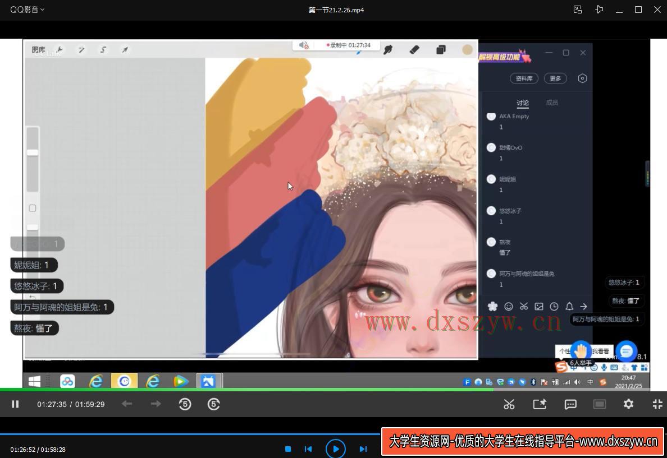Click the highlighted yellow taskbar app icon

[x=124, y=381]
